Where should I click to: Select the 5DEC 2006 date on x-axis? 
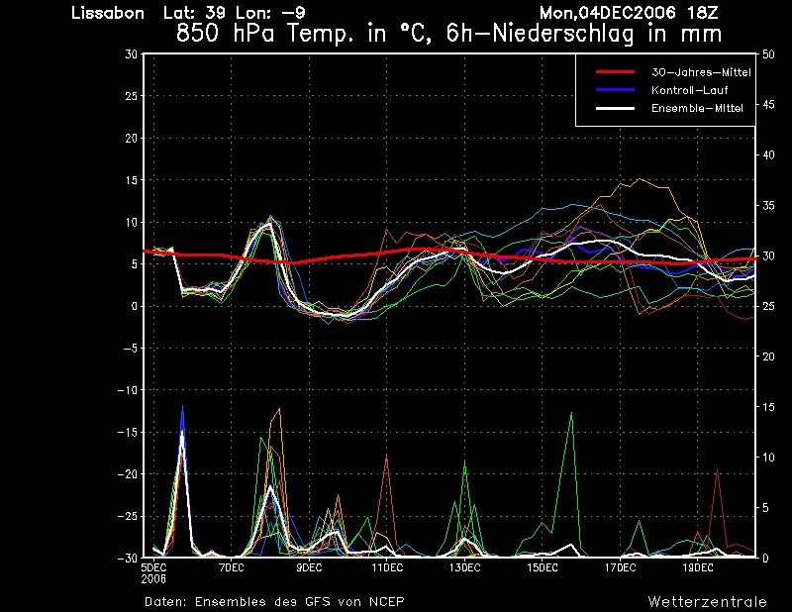click(x=153, y=571)
